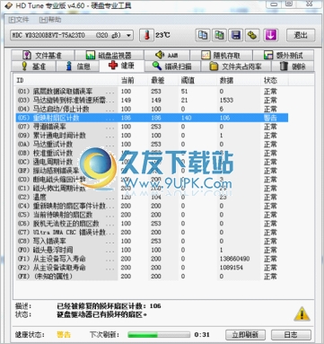Click the 立即刷新 refresh now button

pos(245,334)
